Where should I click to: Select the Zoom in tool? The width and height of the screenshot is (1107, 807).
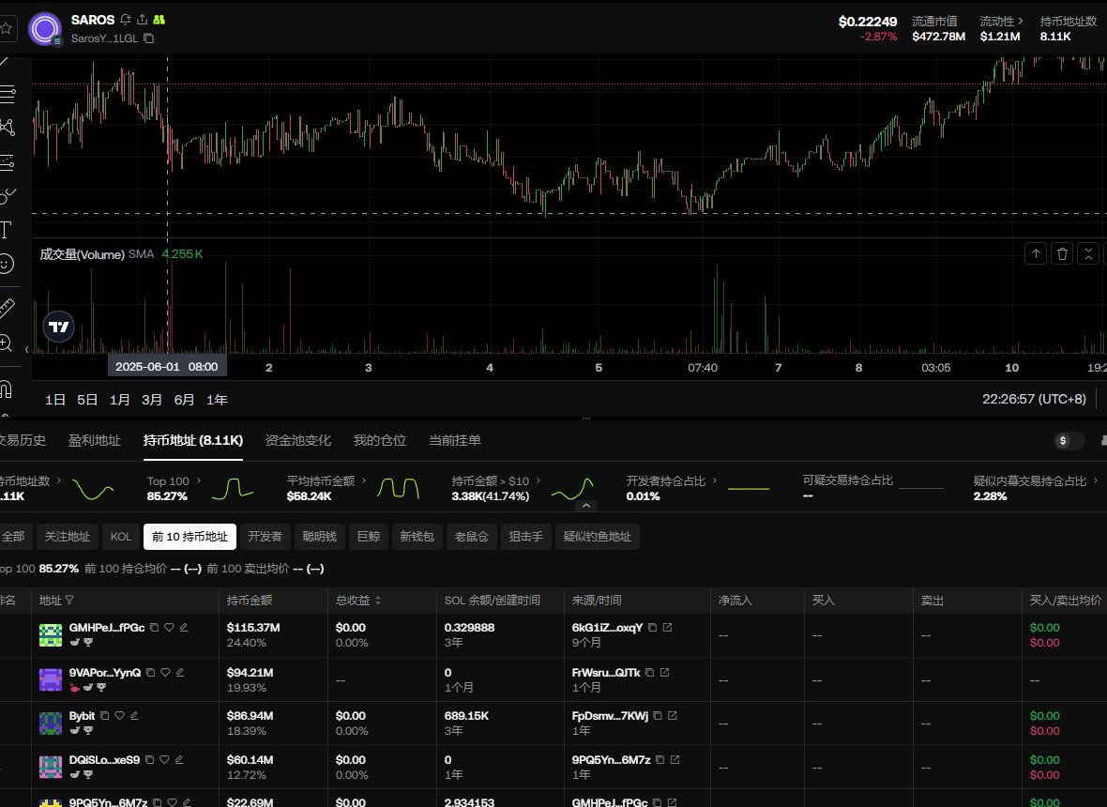click(x=6, y=343)
